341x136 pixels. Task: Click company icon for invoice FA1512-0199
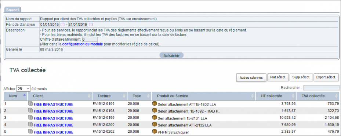(30, 118)
